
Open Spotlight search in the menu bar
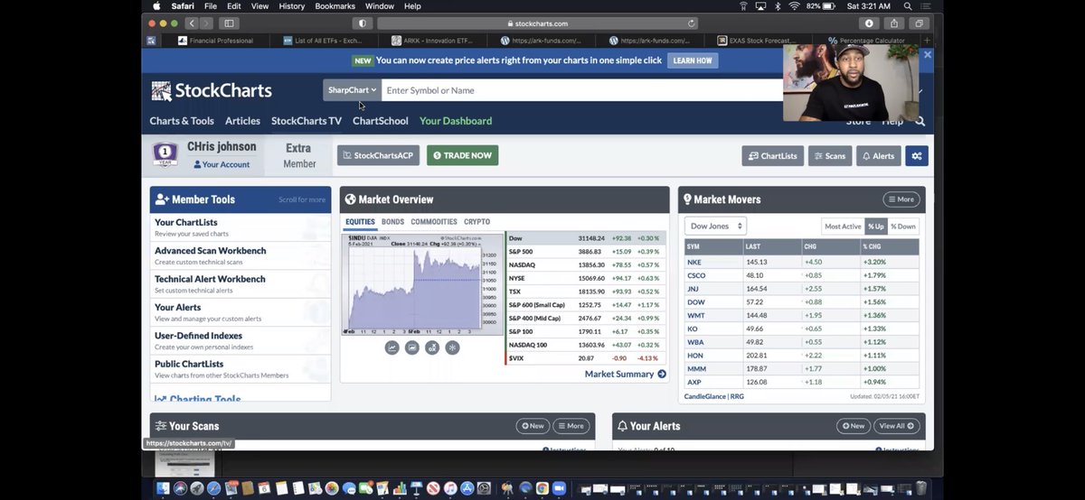click(x=908, y=6)
